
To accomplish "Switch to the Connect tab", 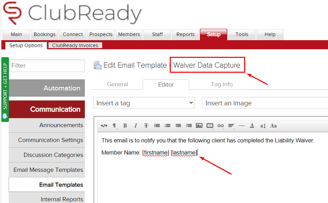I will point(73,35).
